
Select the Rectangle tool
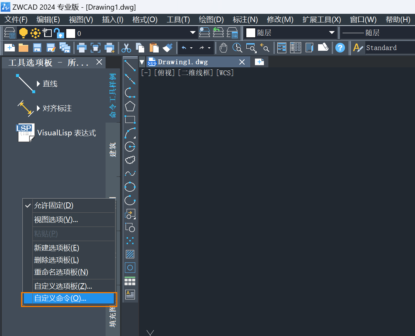pyautogui.click(x=130, y=119)
